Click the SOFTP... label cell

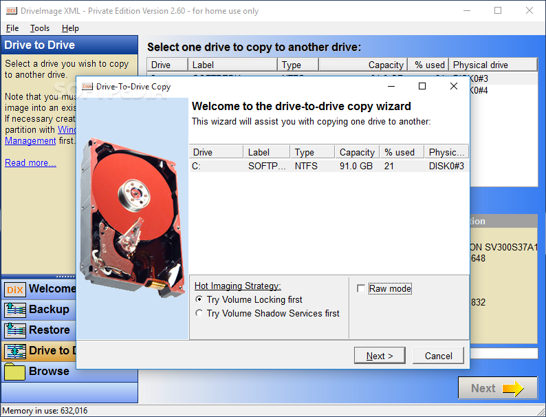[x=267, y=166]
